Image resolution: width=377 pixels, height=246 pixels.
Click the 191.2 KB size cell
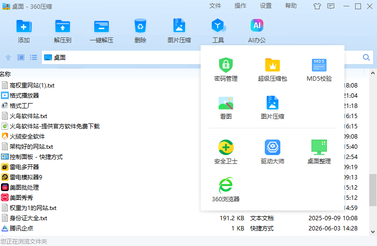point(232,218)
